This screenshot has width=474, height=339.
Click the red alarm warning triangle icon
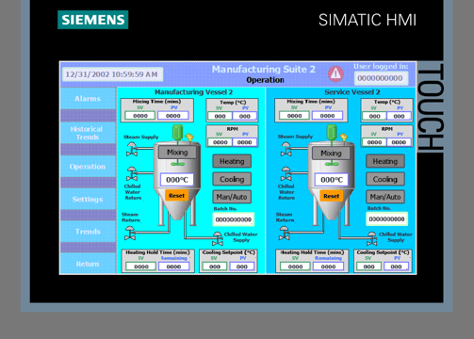[335, 74]
